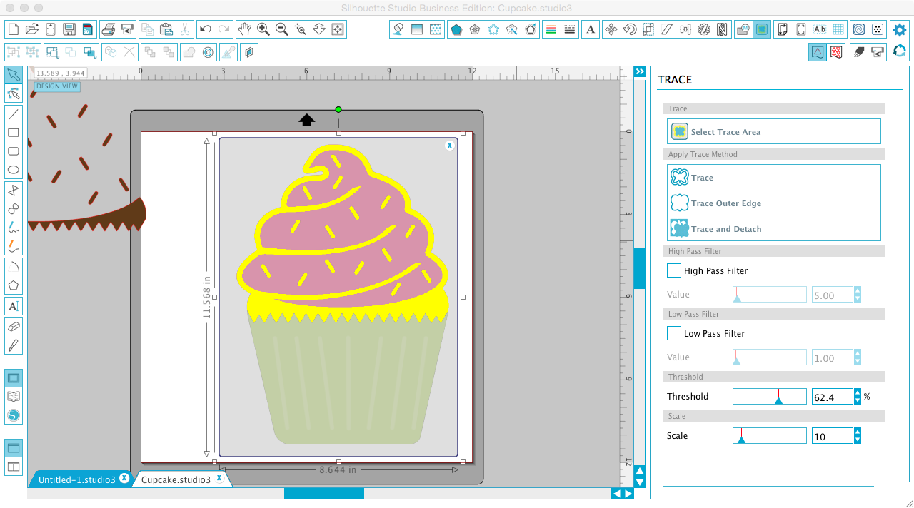Image resolution: width=914 pixels, height=508 pixels.
Task: Open the preferences gear panel
Action: pos(899,29)
